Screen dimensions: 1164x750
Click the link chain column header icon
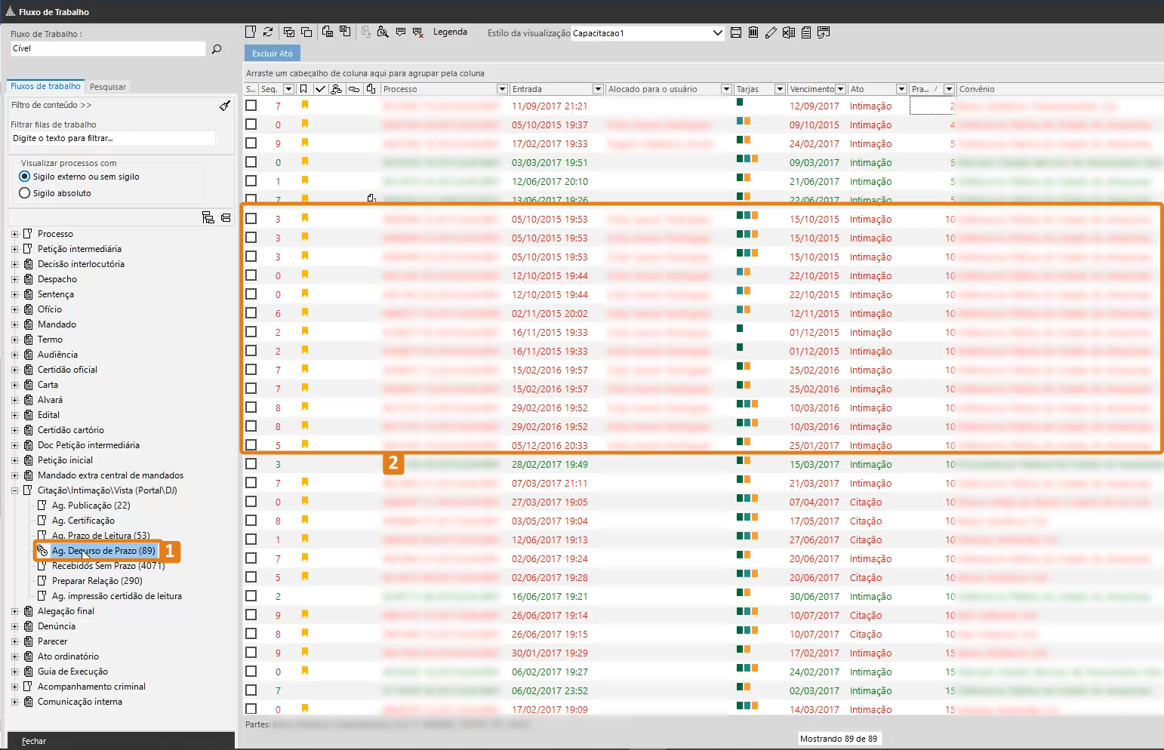pyautogui.click(x=353, y=89)
